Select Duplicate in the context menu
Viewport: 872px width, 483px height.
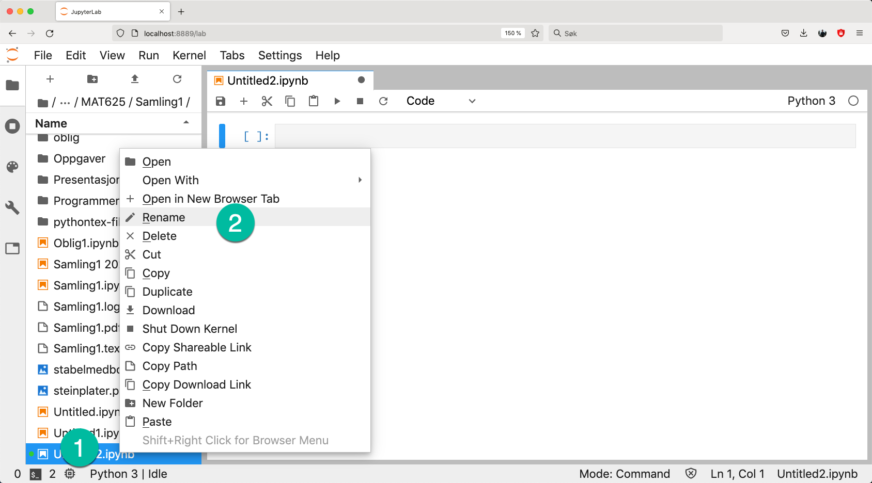(167, 292)
